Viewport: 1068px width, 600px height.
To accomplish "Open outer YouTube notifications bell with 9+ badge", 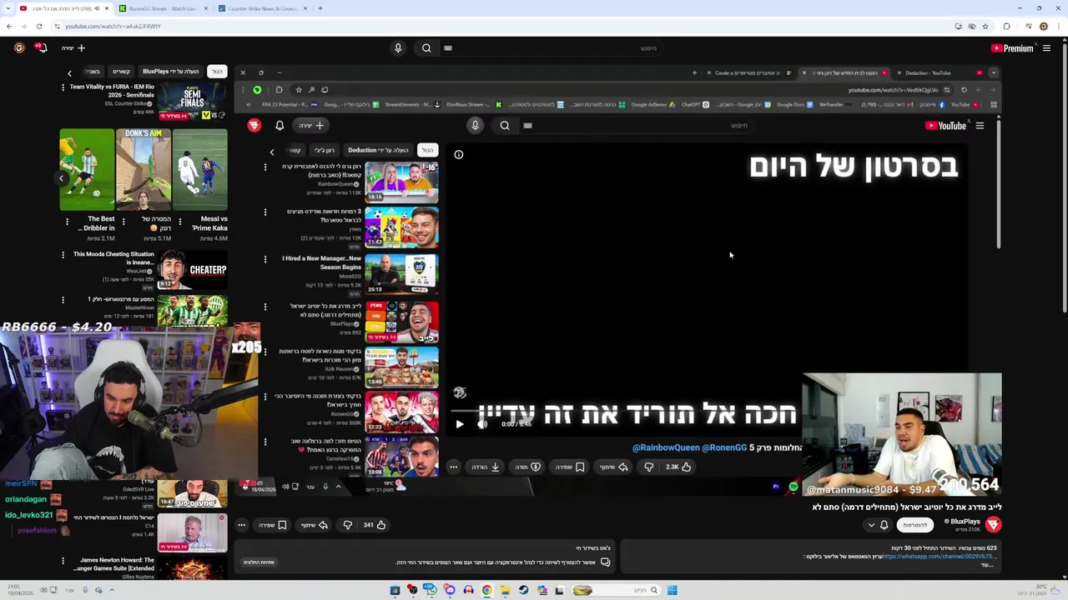I will click(41, 47).
